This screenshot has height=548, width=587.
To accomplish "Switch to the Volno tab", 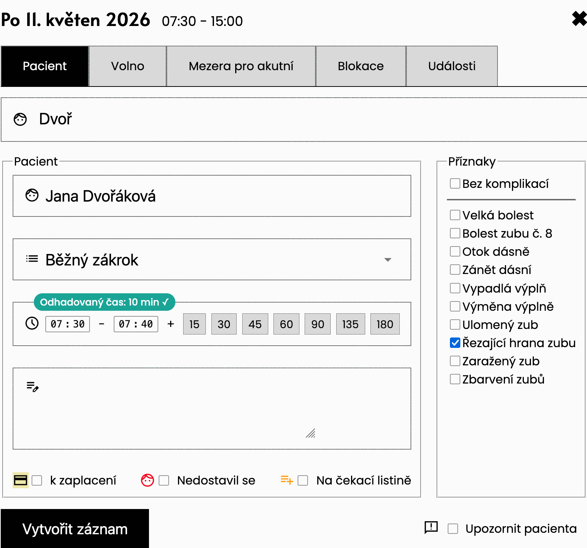I will [x=128, y=66].
